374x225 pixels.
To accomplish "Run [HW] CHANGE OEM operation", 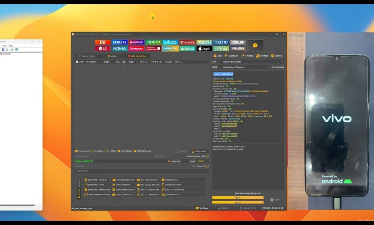I will 183,185.
